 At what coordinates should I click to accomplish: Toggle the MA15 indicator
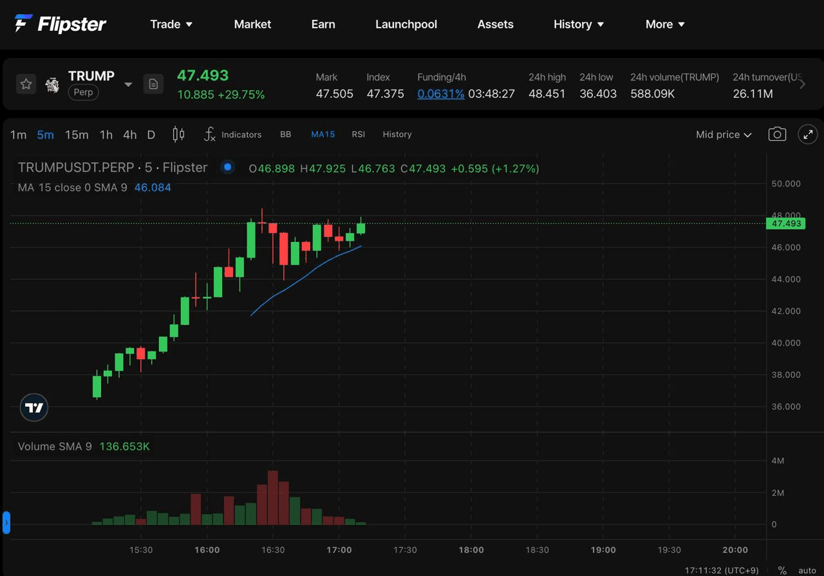[x=323, y=135]
